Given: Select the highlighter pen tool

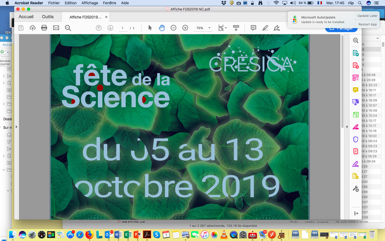Looking at the screenshot, I should tap(265, 28).
